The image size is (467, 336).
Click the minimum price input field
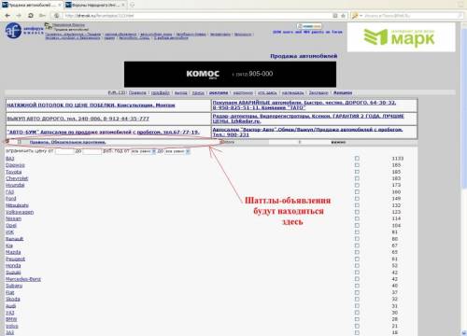pyautogui.click(x=64, y=151)
